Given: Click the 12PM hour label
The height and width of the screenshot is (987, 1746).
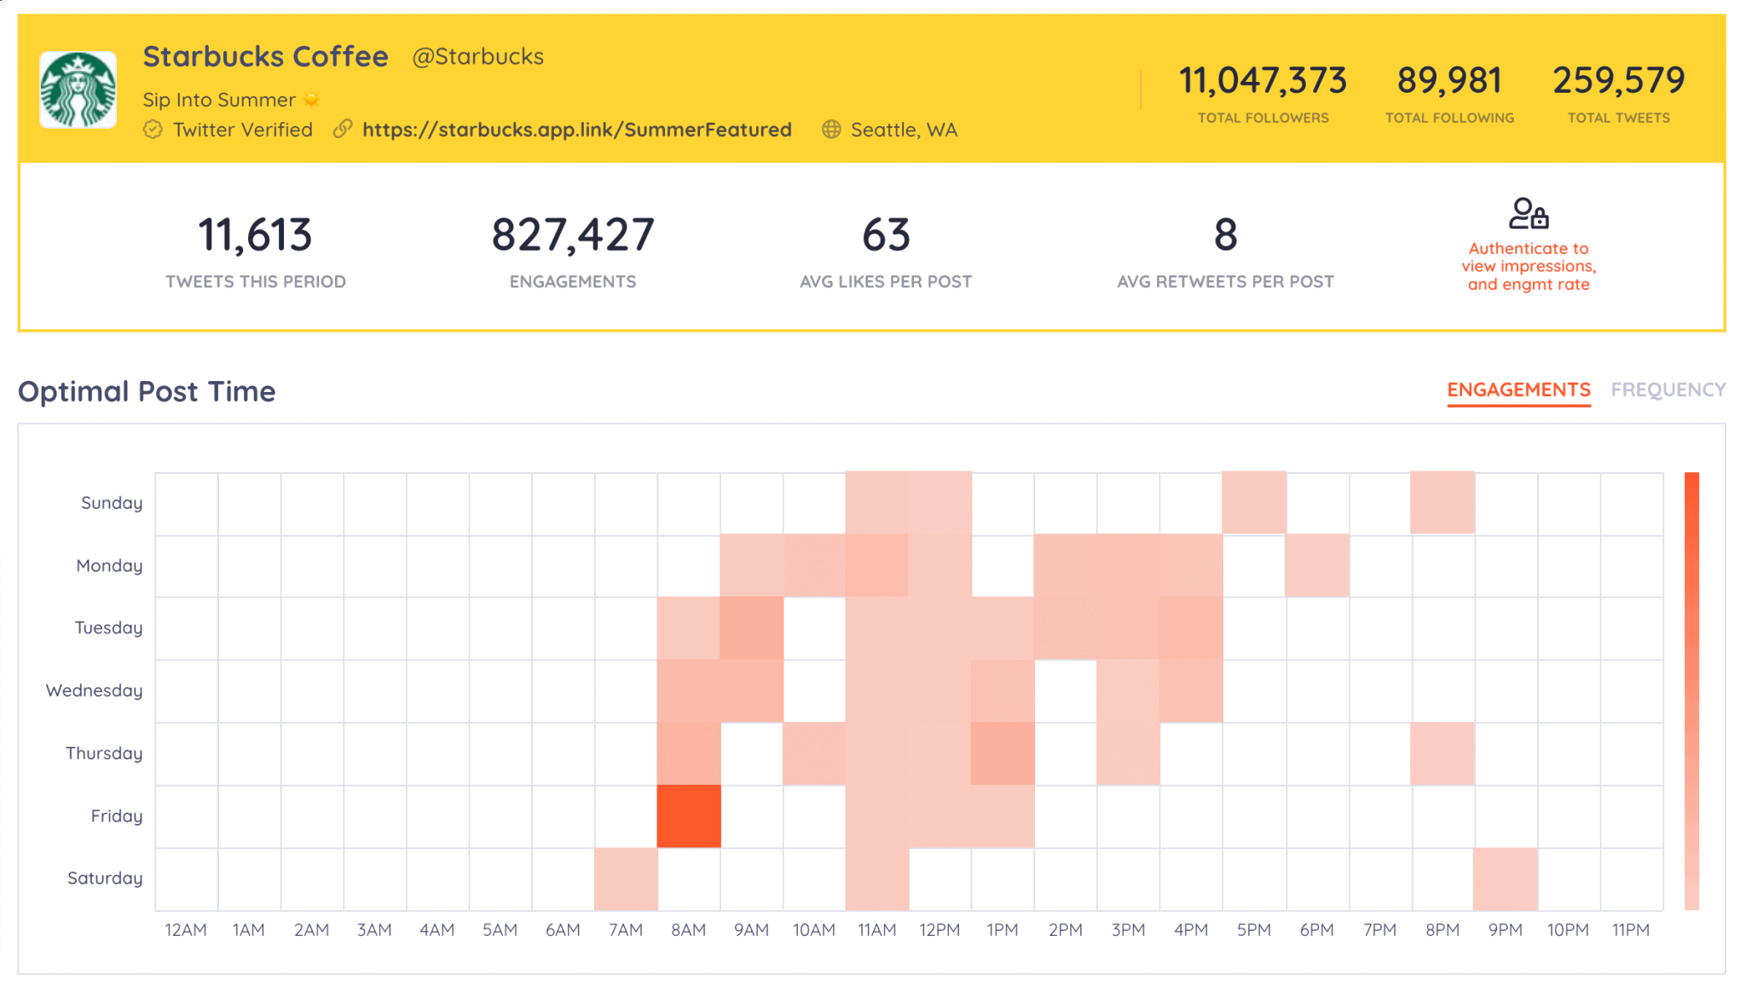Looking at the screenshot, I should click(x=939, y=930).
